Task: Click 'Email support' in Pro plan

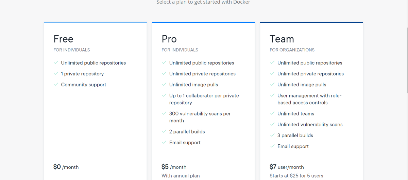Action: pyautogui.click(x=185, y=143)
